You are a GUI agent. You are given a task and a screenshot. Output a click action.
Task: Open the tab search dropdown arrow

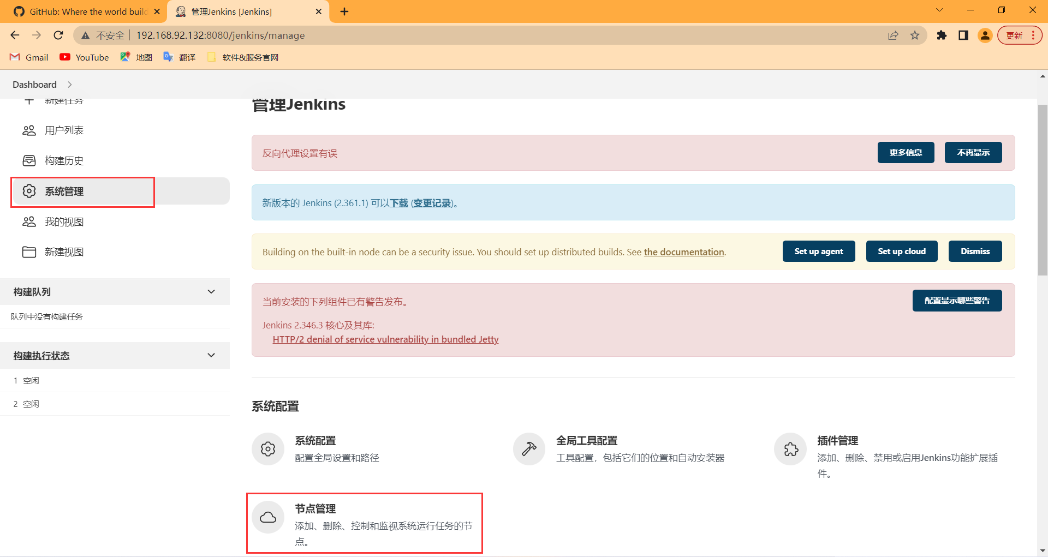(x=939, y=10)
